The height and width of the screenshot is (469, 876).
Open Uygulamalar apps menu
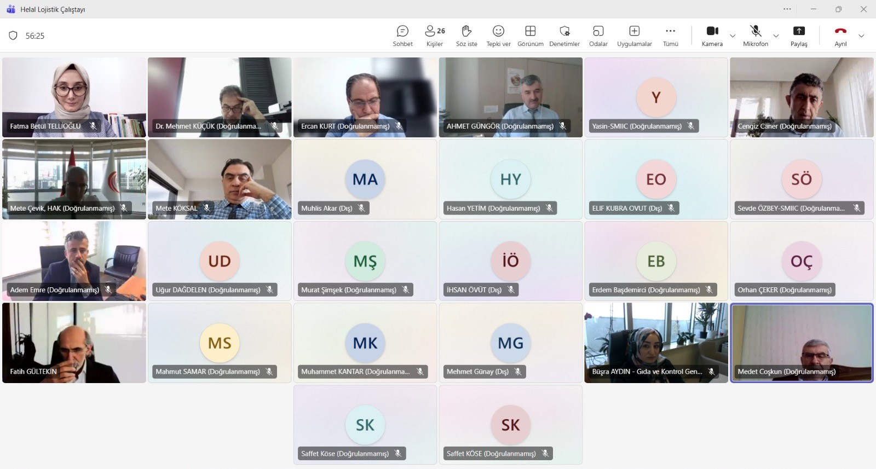tap(634, 36)
